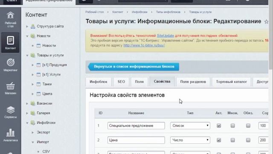Screen dimensions: 273x154
Task: Go to Контент breadcrumb
Action: (x=118, y=12)
